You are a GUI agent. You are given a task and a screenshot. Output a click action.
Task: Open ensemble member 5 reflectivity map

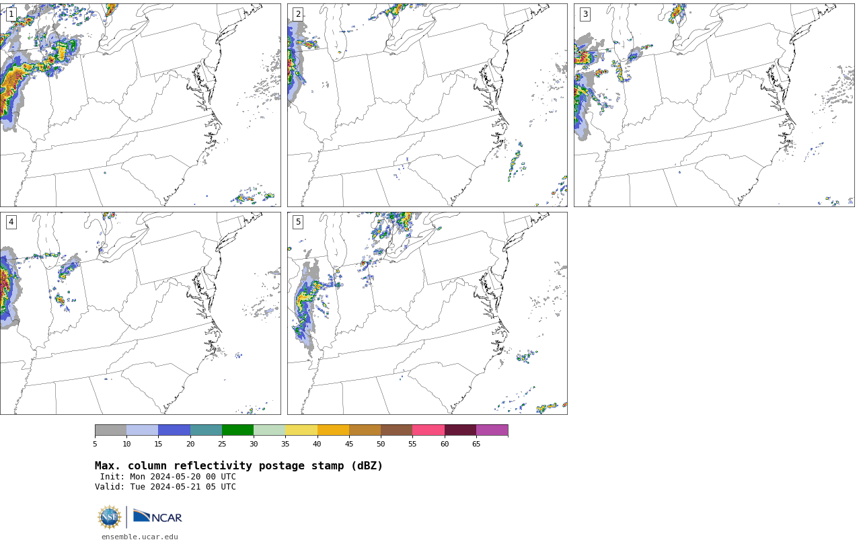(x=427, y=313)
